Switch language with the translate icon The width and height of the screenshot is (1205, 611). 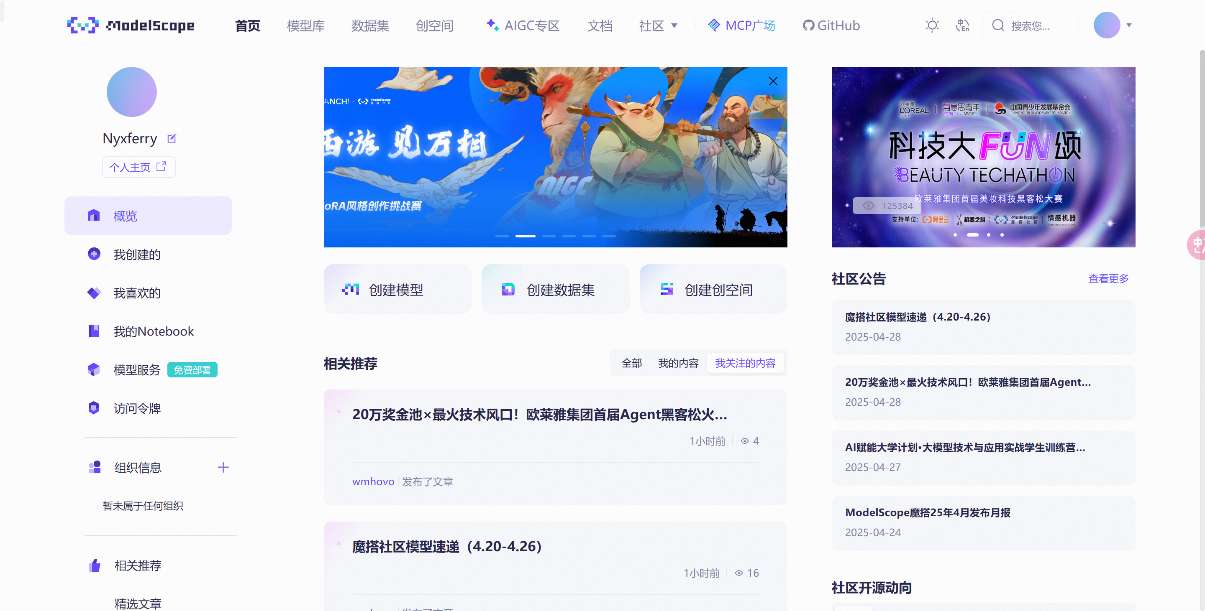click(x=962, y=25)
